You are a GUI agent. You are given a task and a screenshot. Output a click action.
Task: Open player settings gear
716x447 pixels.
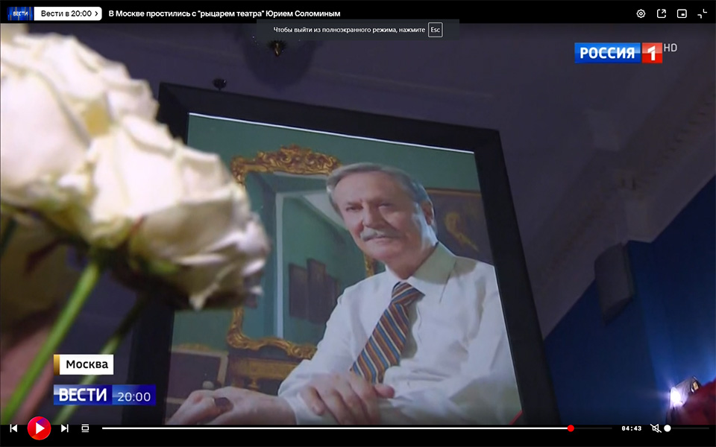(x=641, y=13)
